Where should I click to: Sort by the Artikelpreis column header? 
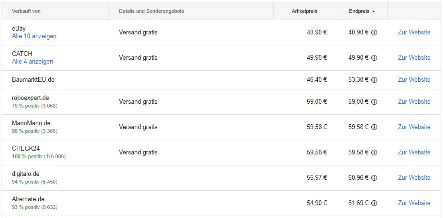coord(304,11)
